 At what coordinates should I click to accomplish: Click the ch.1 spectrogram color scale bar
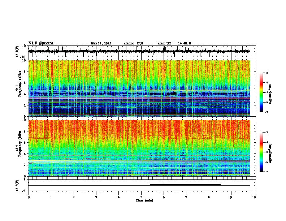261,92
